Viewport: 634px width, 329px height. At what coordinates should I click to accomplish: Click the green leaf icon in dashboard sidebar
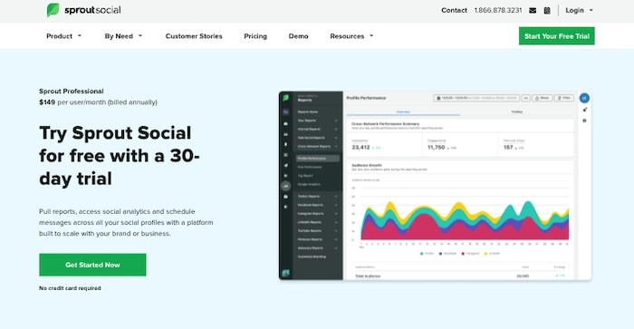coord(286,98)
